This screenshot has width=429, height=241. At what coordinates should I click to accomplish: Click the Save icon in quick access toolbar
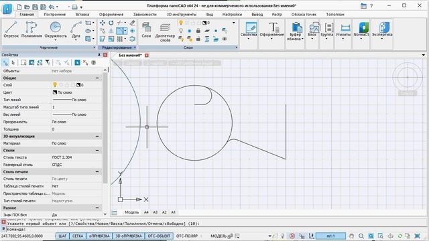[35, 7]
